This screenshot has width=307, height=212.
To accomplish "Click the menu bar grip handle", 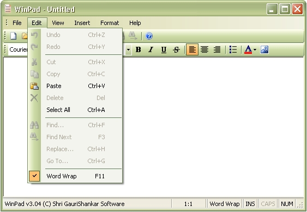I will pos(7,23).
